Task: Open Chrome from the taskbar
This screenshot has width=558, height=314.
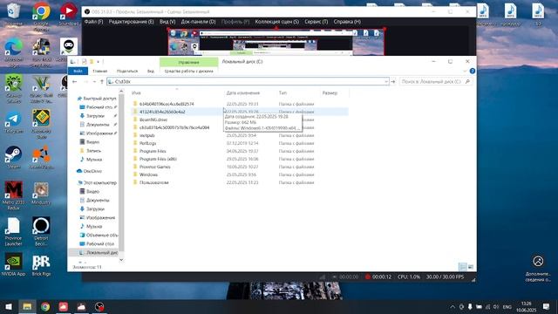Action: (45, 306)
